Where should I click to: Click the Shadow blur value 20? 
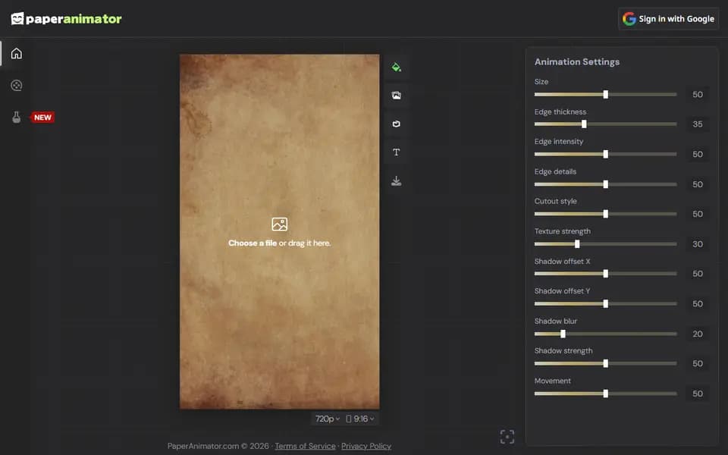(x=698, y=334)
